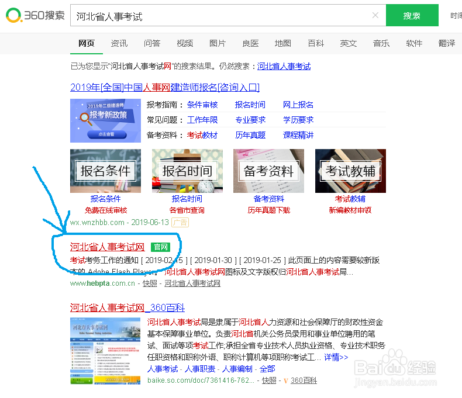Open the 学历要求 link
This screenshot has width=462, height=398.
tap(298, 120)
